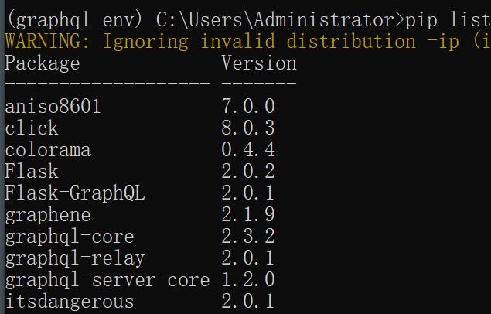Select version 2.0.2 of Flask

tap(248, 171)
